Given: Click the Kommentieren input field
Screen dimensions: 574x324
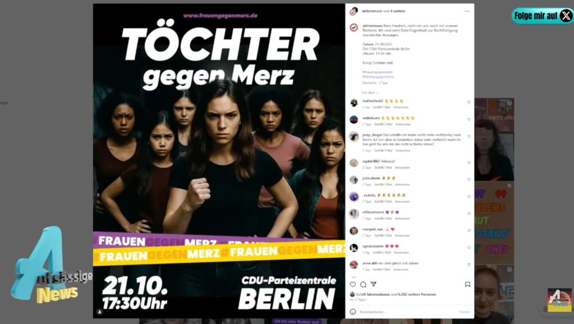Looking at the screenshot, I should tap(406, 312).
